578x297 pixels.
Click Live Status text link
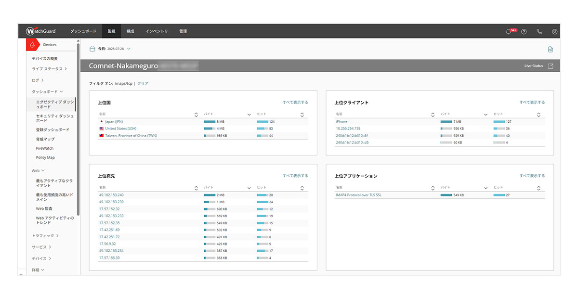click(x=534, y=66)
